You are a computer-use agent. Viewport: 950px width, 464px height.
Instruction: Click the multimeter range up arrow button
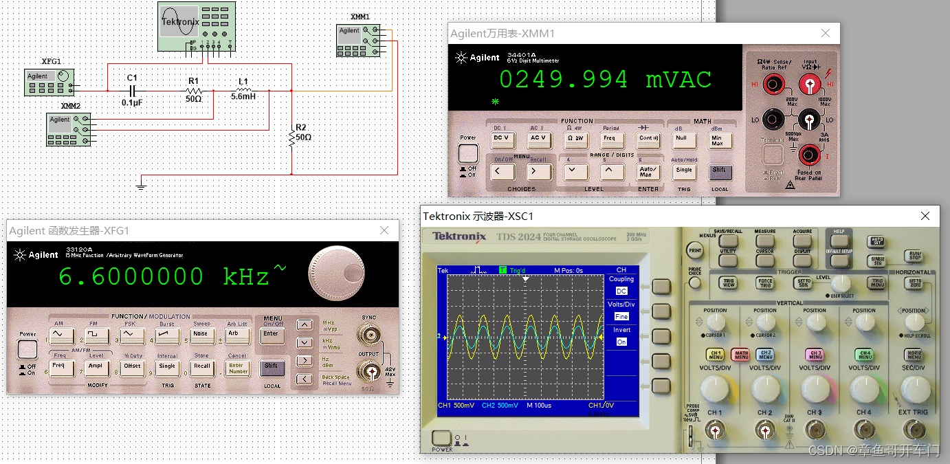(x=610, y=172)
